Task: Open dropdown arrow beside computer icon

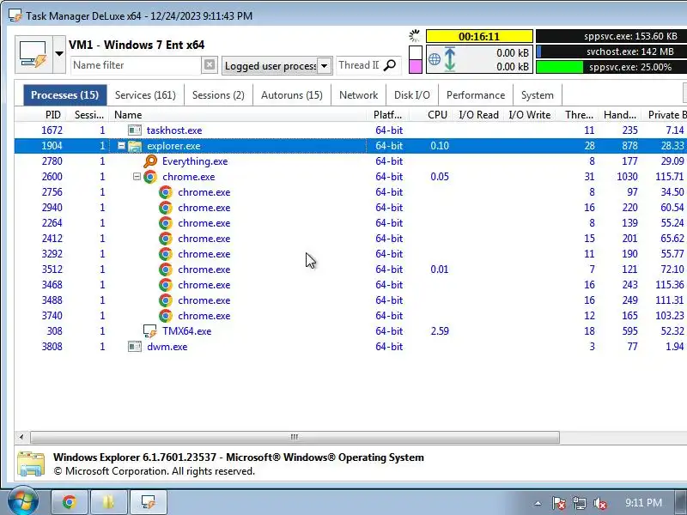Action: click(x=59, y=54)
